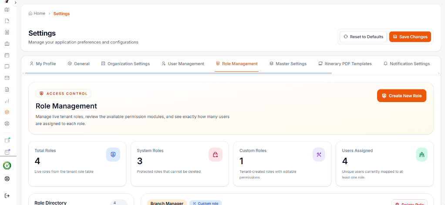Click the Total Roles heading text
This screenshot has height=205, width=445.
pyautogui.click(x=45, y=151)
